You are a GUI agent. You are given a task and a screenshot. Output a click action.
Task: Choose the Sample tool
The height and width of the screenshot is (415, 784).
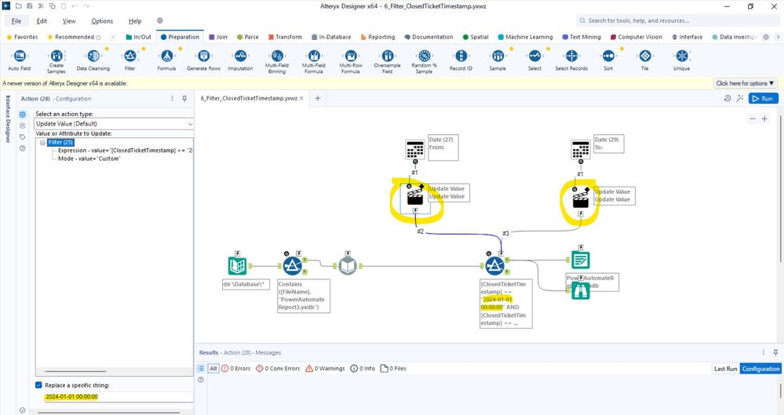point(498,56)
